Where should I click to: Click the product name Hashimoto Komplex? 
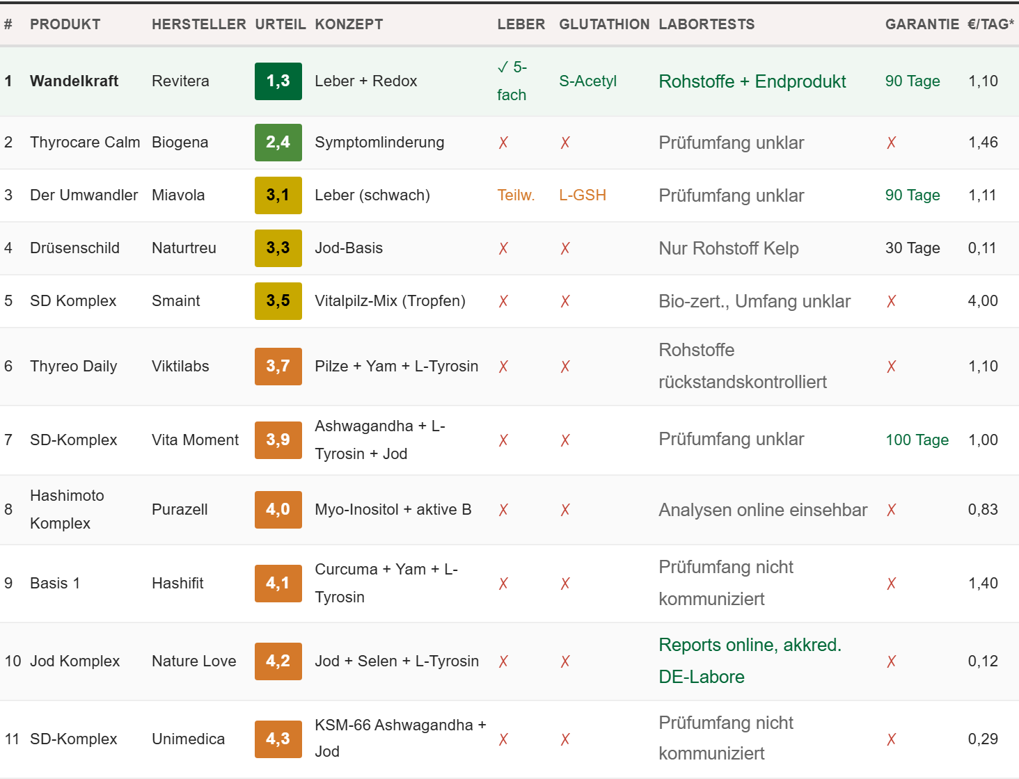click(x=68, y=510)
